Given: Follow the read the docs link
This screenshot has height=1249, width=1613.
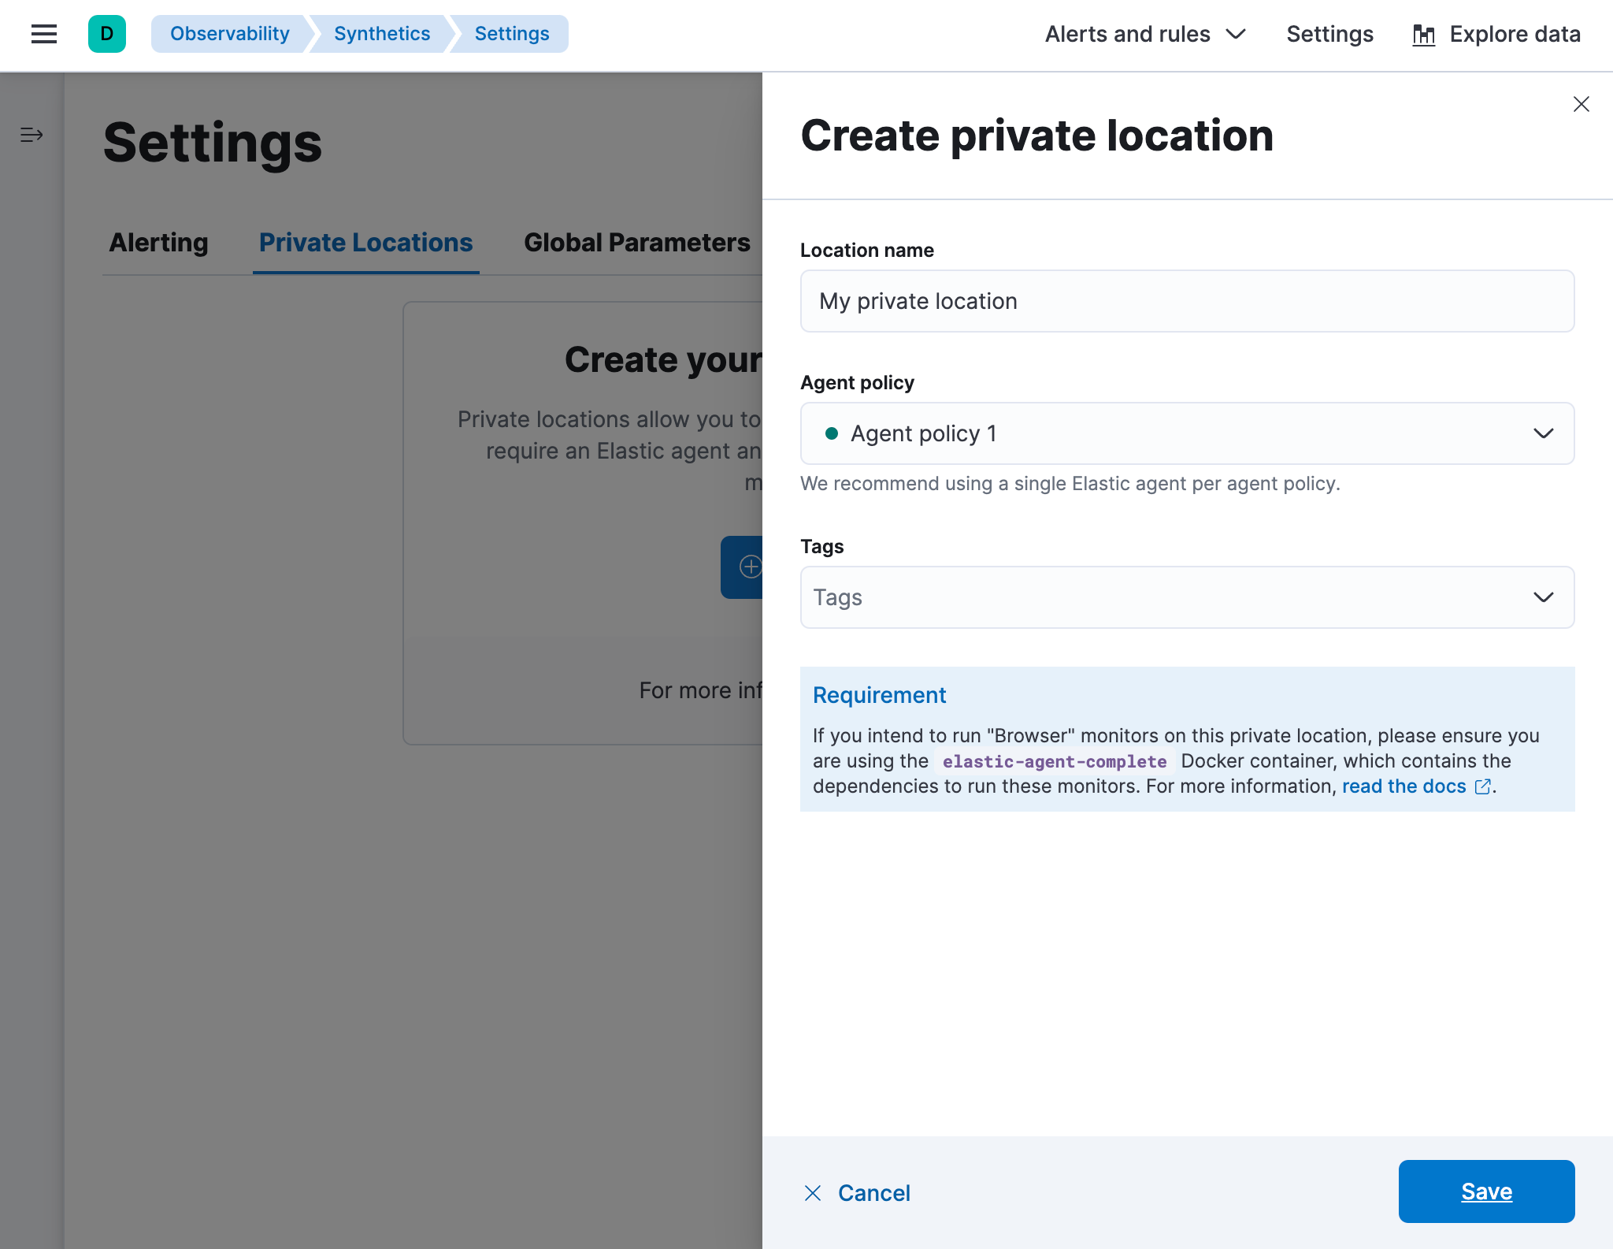Looking at the screenshot, I should pyautogui.click(x=1403, y=786).
